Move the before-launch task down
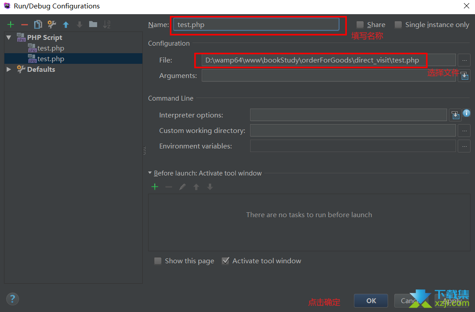This screenshot has height=312, width=475. pyautogui.click(x=210, y=187)
